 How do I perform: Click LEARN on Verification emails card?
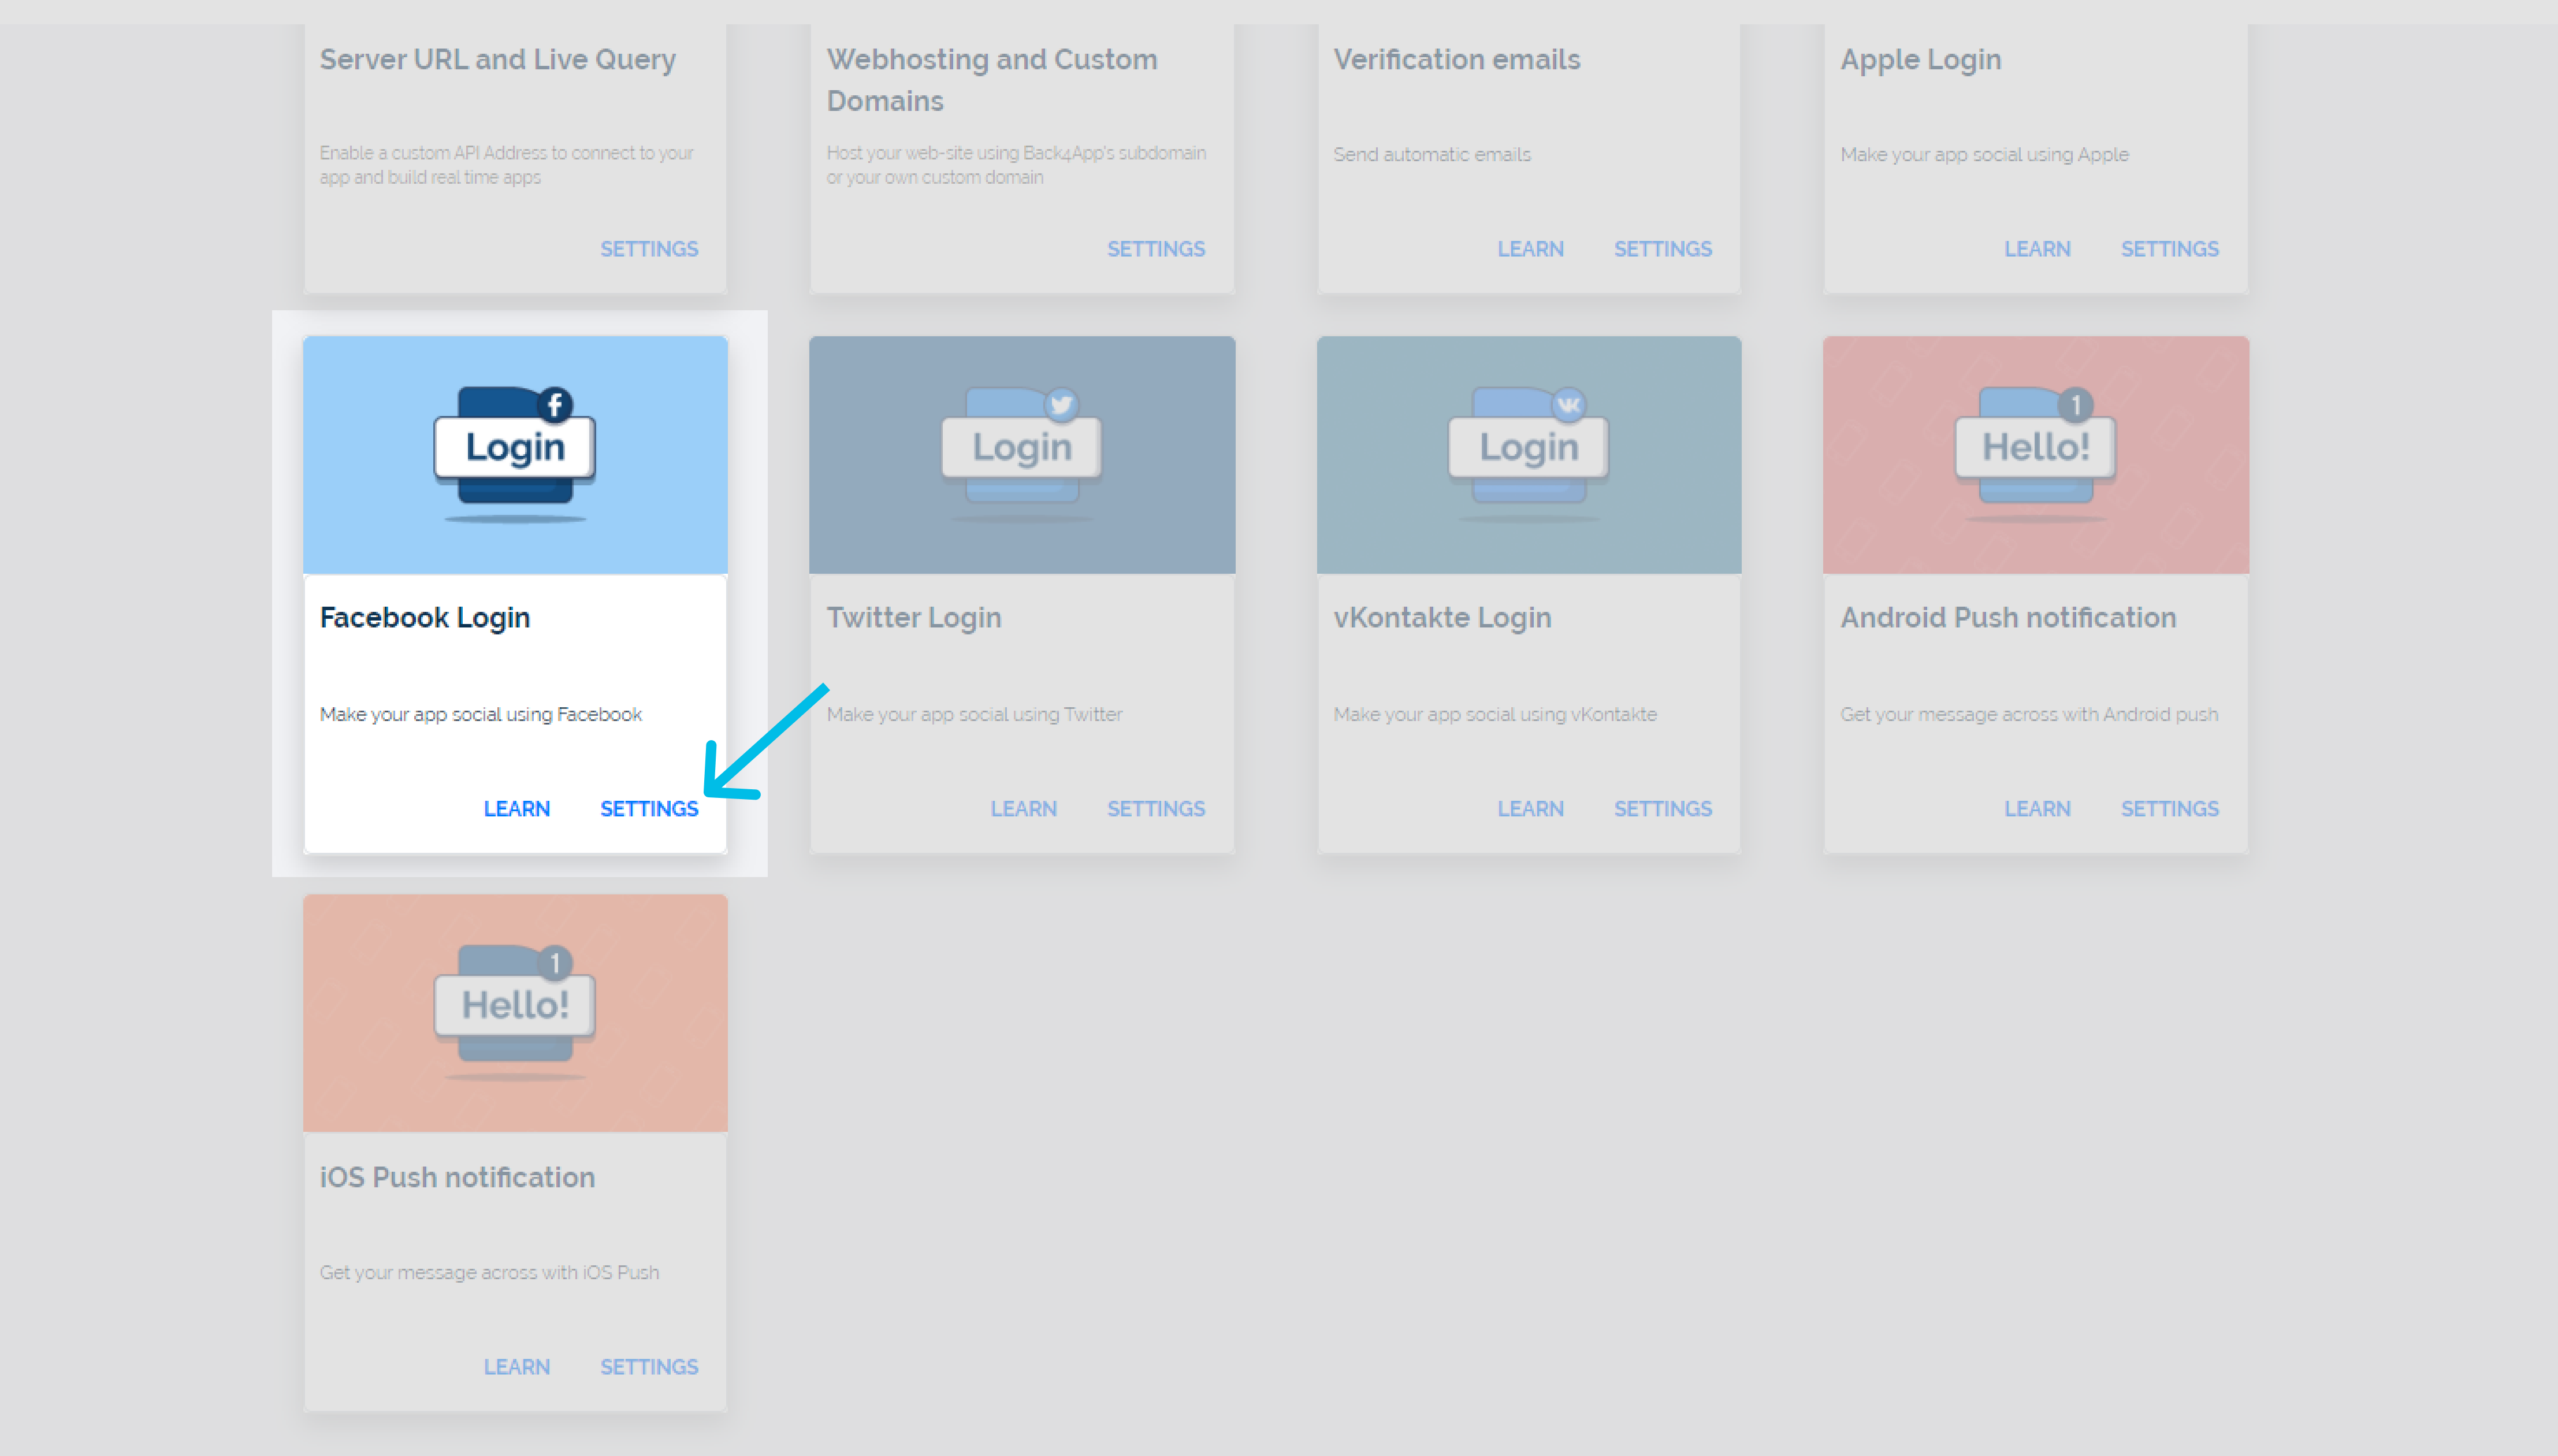1530,248
